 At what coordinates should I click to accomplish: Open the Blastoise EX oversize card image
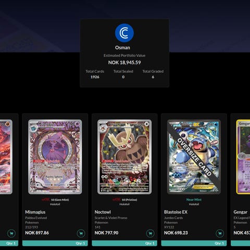194,157
